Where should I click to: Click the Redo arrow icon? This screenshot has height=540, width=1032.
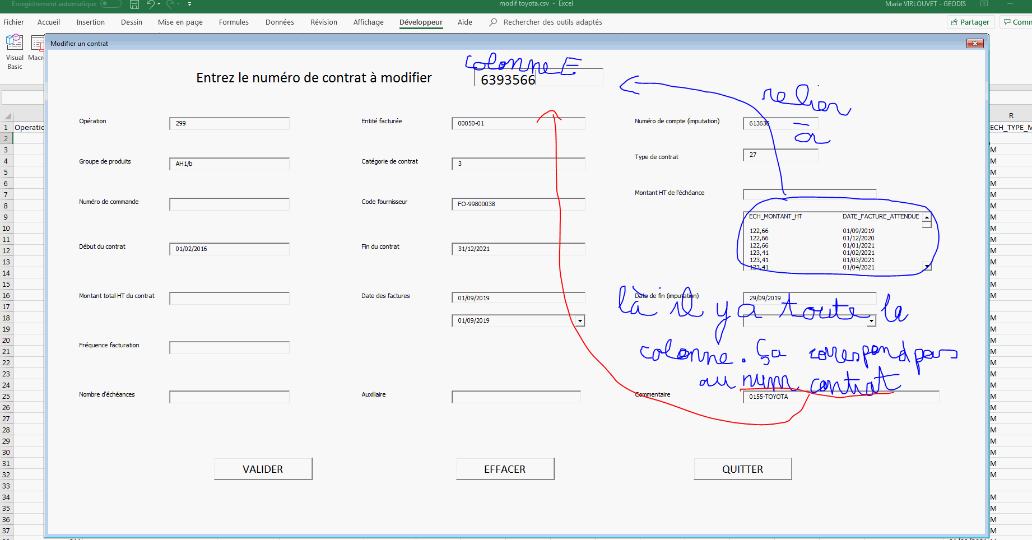click(170, 4)
